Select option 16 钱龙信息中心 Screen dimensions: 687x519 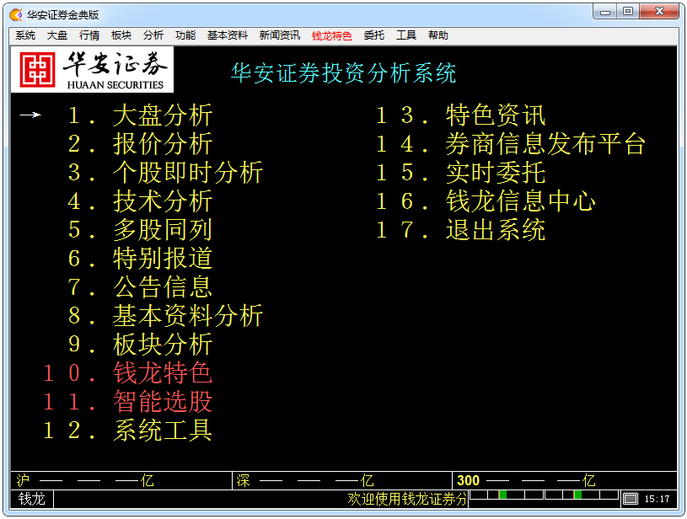tap(486, 201)
